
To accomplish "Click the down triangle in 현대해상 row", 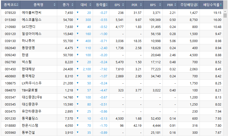I will click(x=78, y=69).
